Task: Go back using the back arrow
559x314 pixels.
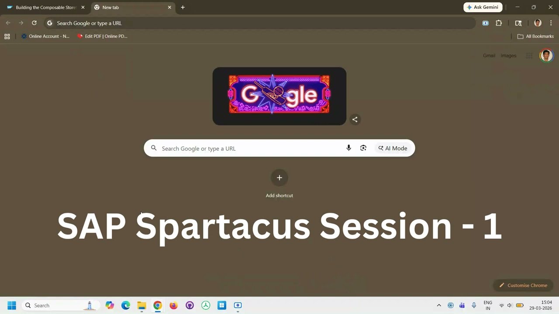Action: pyautogui.click(x=8, y=23)
